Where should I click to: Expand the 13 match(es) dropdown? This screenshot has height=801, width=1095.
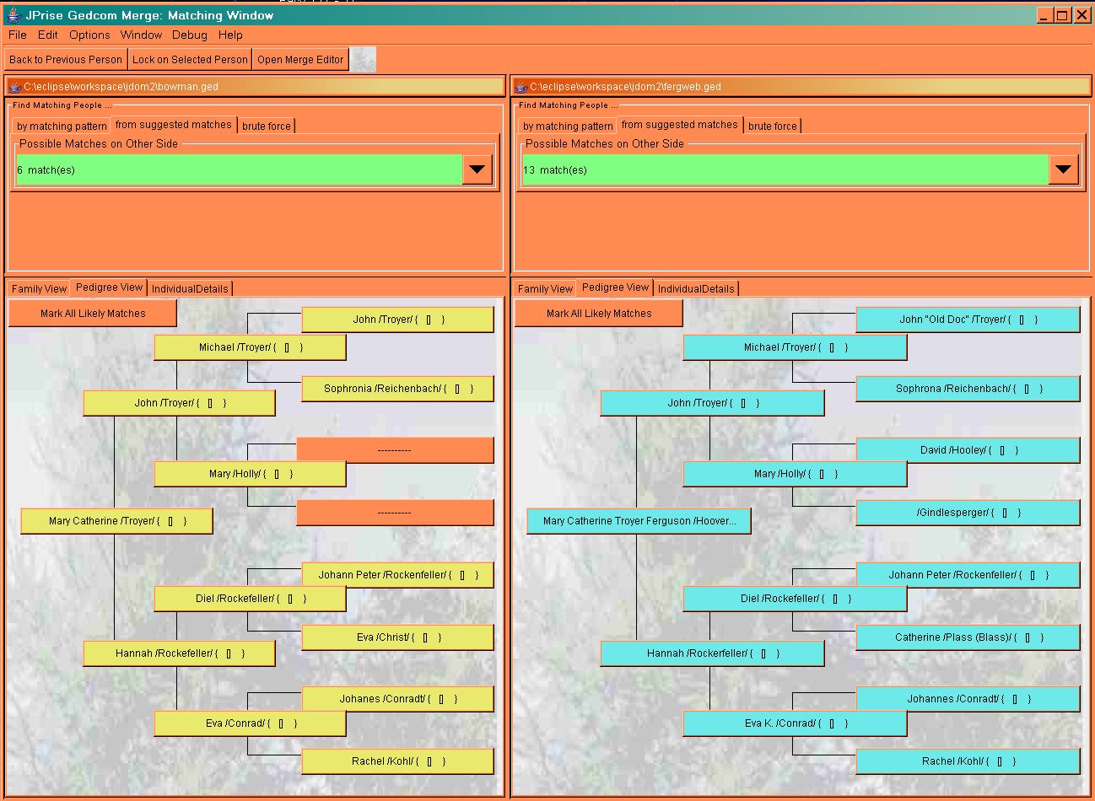click(x=1063, y=169)
